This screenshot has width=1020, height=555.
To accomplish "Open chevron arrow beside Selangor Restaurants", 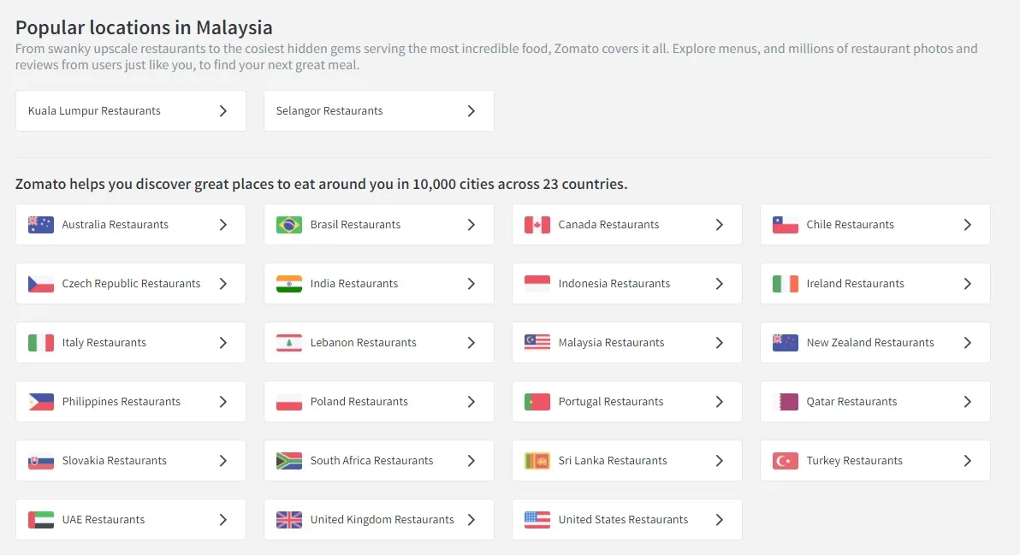I will pos(471,111).
